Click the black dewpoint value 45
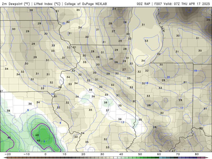 (x=9, y=138)
